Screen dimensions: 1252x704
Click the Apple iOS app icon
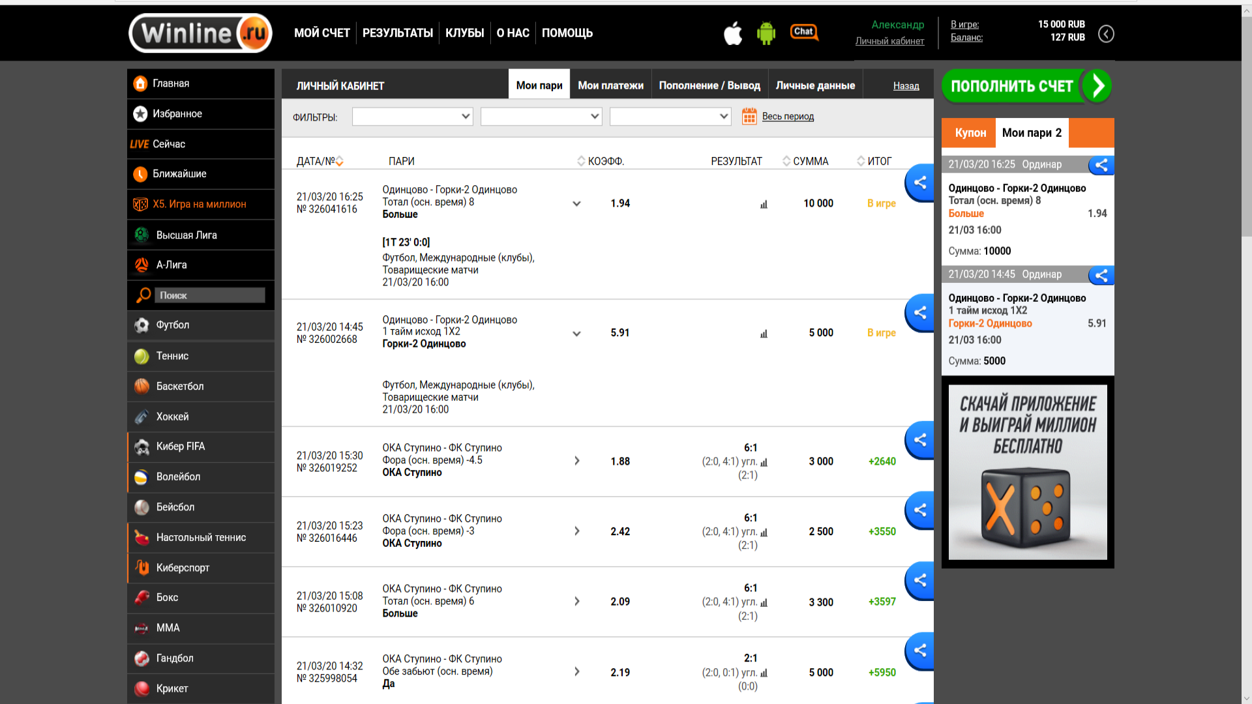point(733,33)
